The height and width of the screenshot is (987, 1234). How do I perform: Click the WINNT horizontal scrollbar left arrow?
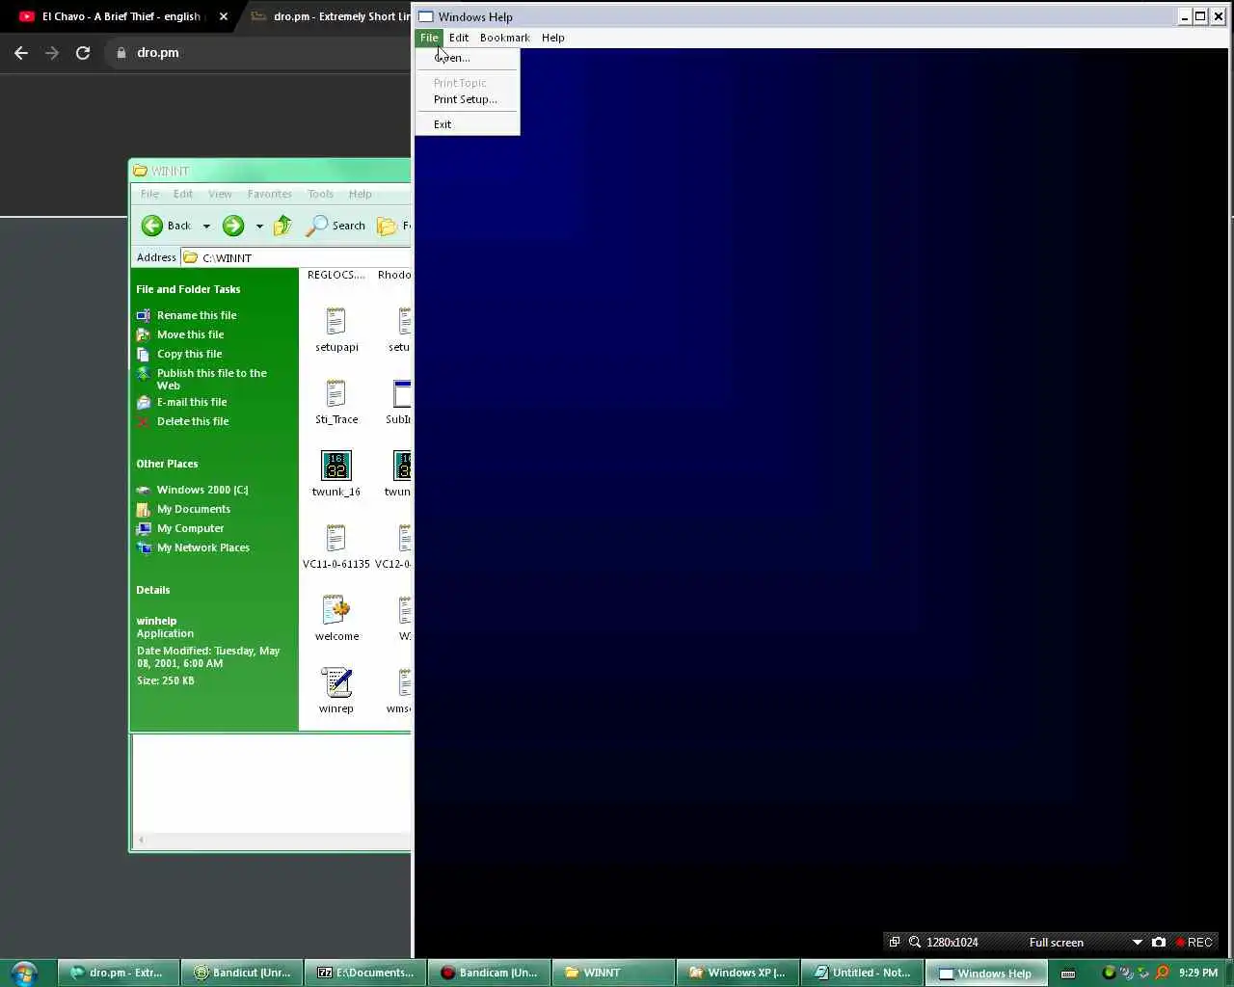141,840
